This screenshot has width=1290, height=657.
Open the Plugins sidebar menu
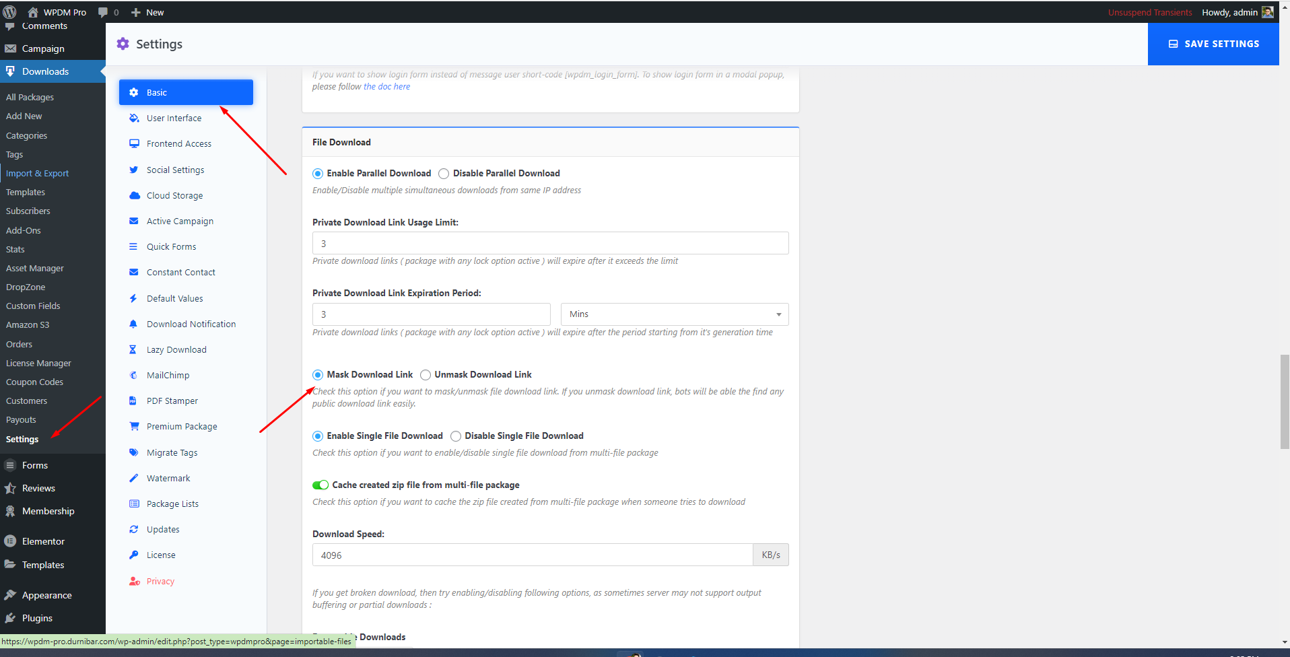tap(53, 618)
